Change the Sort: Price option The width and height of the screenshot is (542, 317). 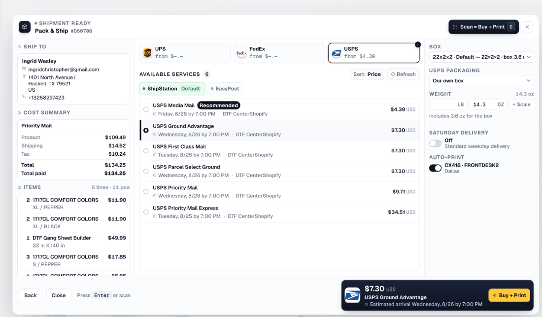[x=367, y=74]
